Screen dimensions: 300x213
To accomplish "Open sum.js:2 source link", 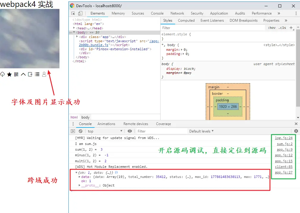I will 285,144.
